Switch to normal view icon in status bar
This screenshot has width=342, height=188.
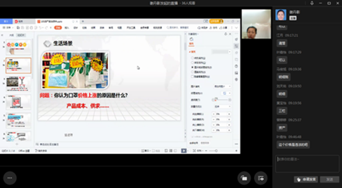[166, 151]
